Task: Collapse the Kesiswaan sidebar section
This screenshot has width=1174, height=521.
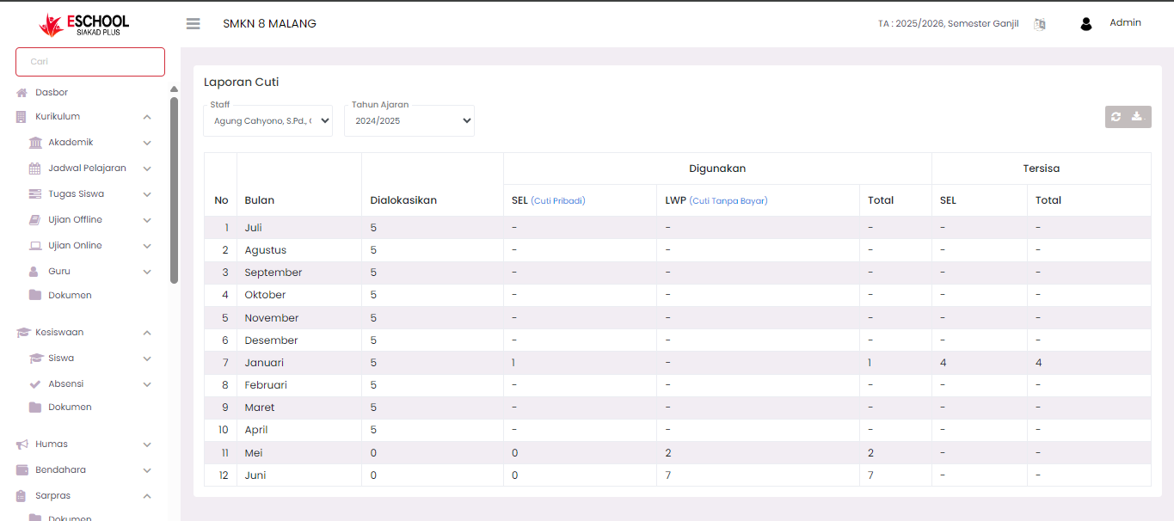Action: coord(147,333)
